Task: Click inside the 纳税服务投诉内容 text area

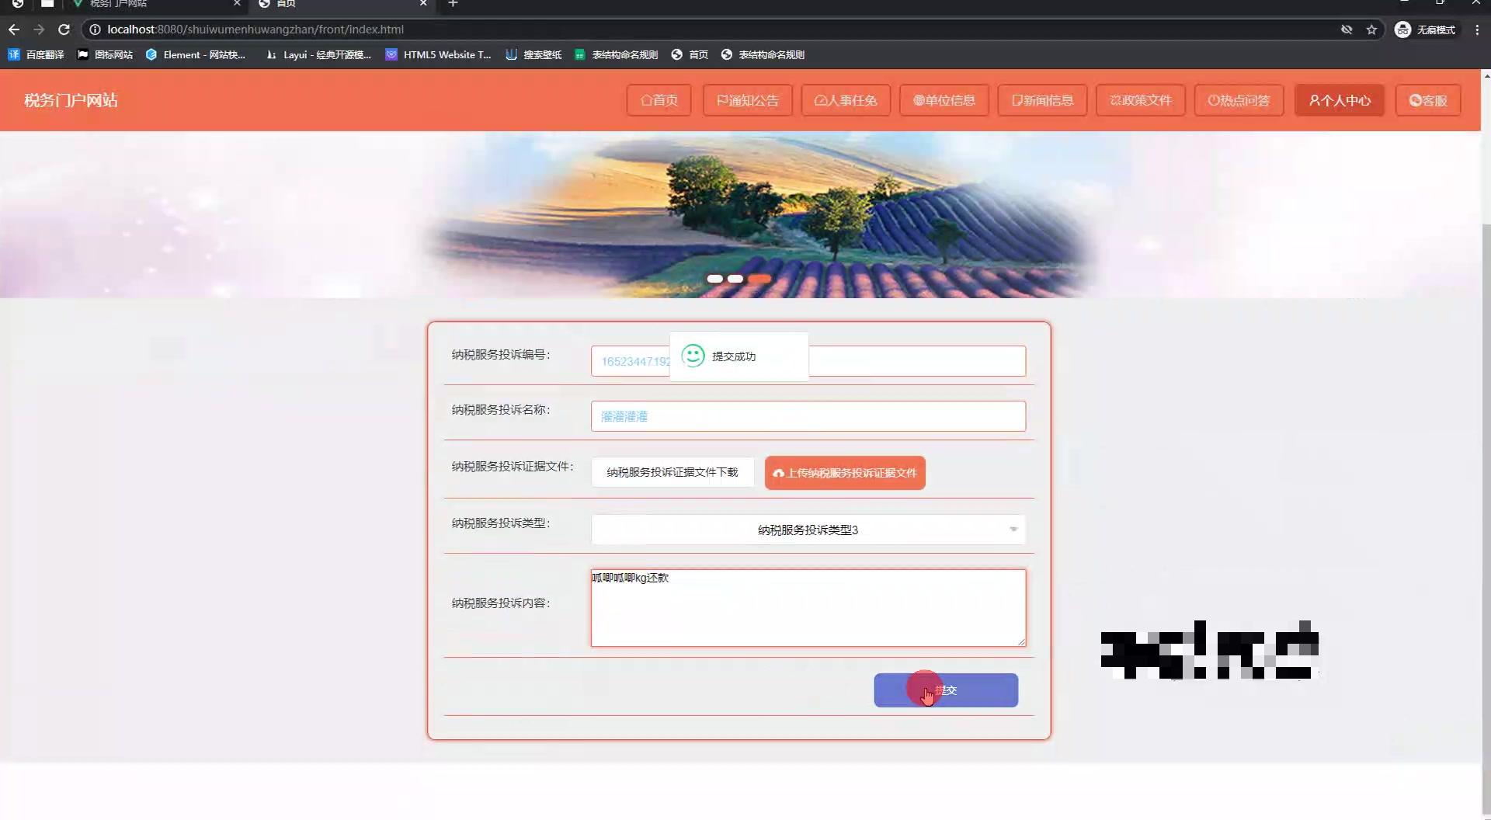Action: click(808, 608)
